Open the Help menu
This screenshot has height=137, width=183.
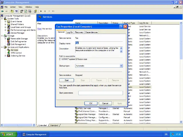pyautogui.click(x=37, y=7)
